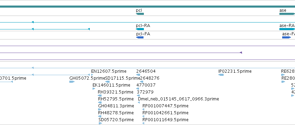295x125 pixels.
Task: Select the pcl-RA transcript arrow
Action: pos(140,29)
